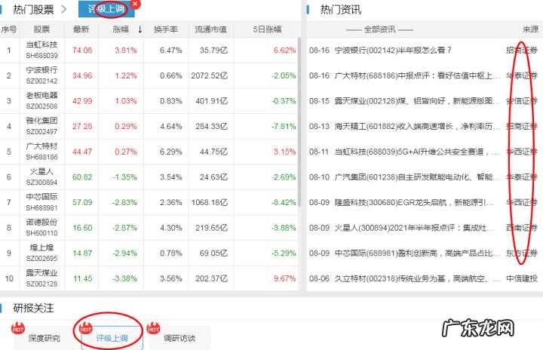Click the 东方证券 source label
Image resolution: width=543 pixels, height=350 pixels.
pyautogui.click(x=522, y=253)
